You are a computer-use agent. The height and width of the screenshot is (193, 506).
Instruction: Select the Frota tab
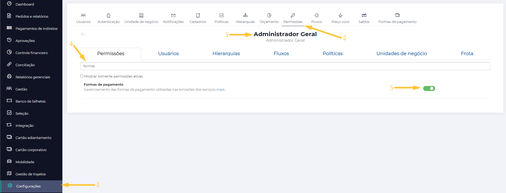(x=467, y=54)
